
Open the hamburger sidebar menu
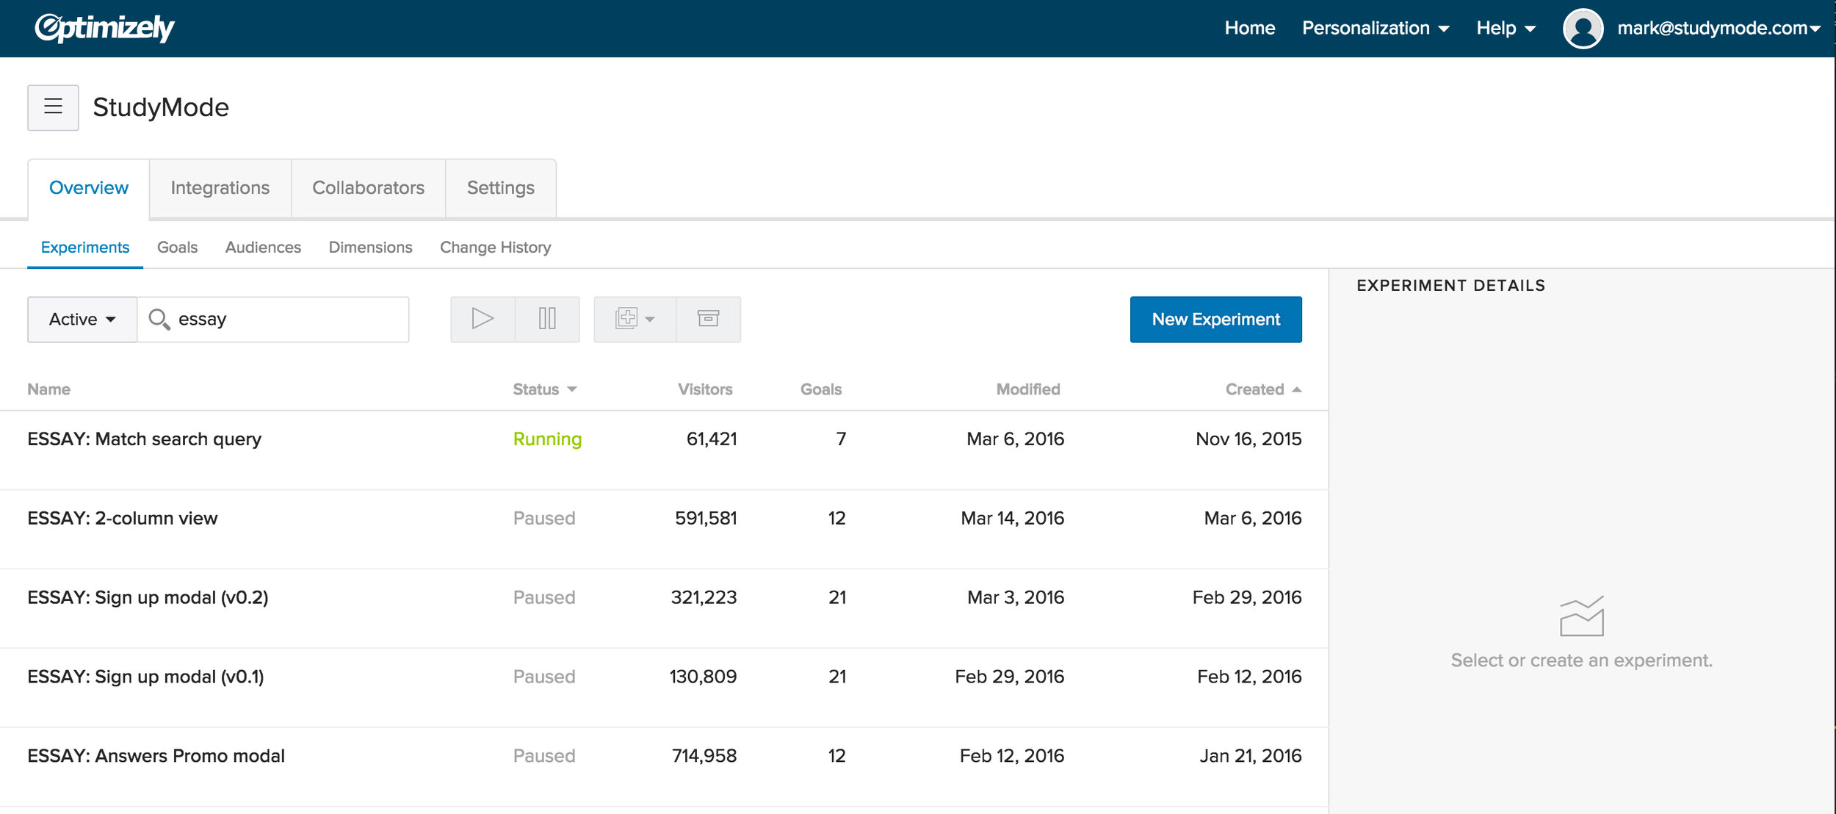[x=53, y=107]
